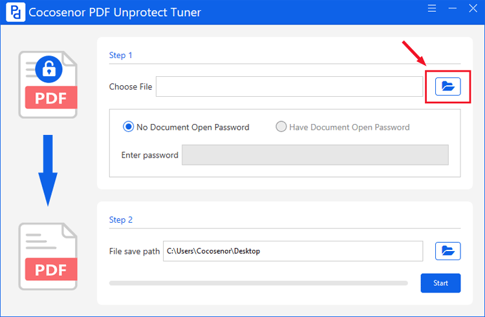Minimize the PDF Unprotect Tuner window

point(453,8)
